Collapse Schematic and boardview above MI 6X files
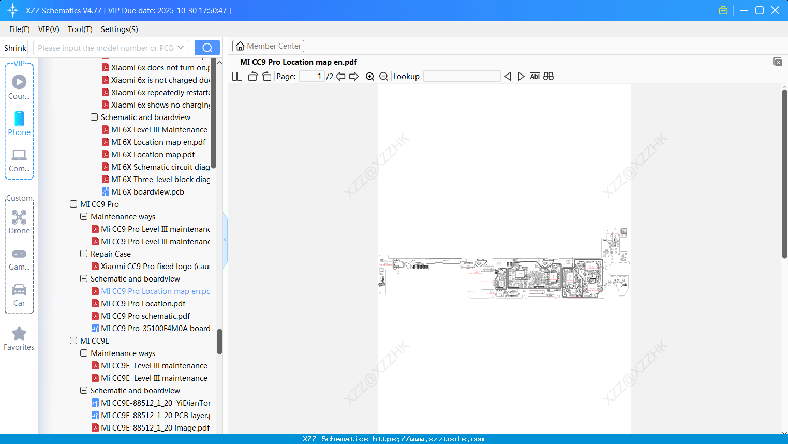Screen dimensions: 788x444 click(x=94, y=117)
